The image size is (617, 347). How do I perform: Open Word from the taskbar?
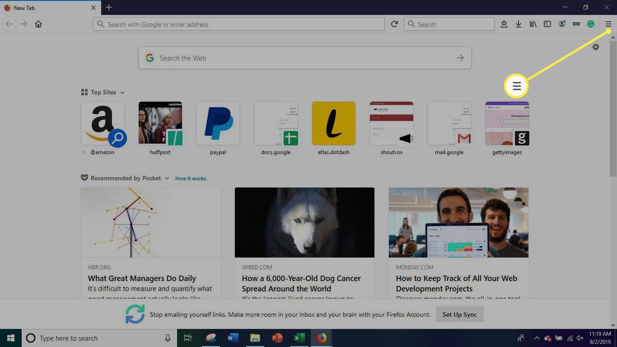pyautogui.click(x=233, y=338)
